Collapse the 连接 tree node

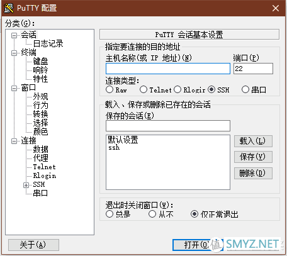(14, 141)
